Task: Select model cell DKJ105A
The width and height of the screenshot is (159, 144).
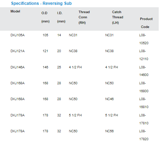Action: [x=18, y=35]
